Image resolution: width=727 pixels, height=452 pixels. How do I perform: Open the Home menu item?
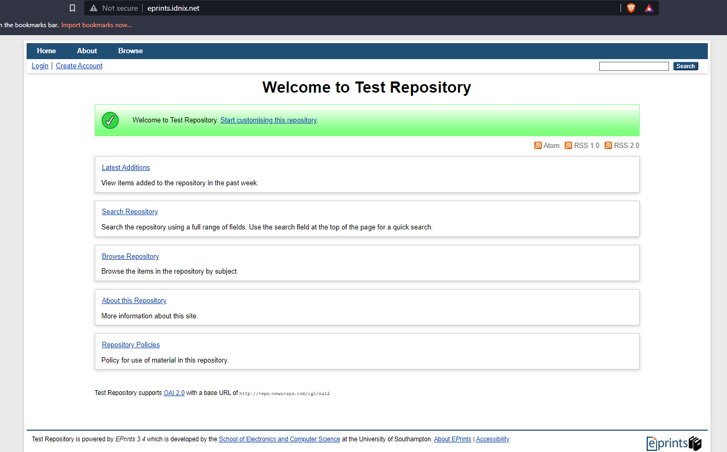(46, 51)
